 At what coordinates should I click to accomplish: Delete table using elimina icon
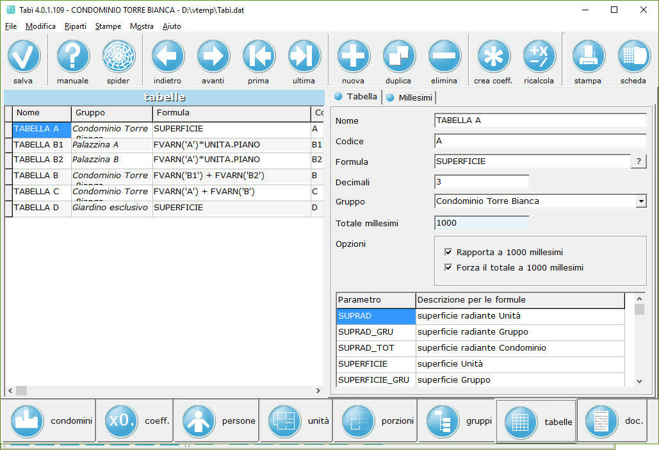pos(444,56)
